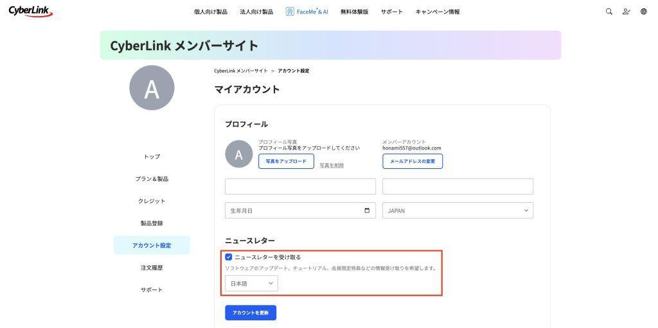Open the 日本語 newsletter language dropdown
The image size is (658, 328).
(x=251, y=283)
